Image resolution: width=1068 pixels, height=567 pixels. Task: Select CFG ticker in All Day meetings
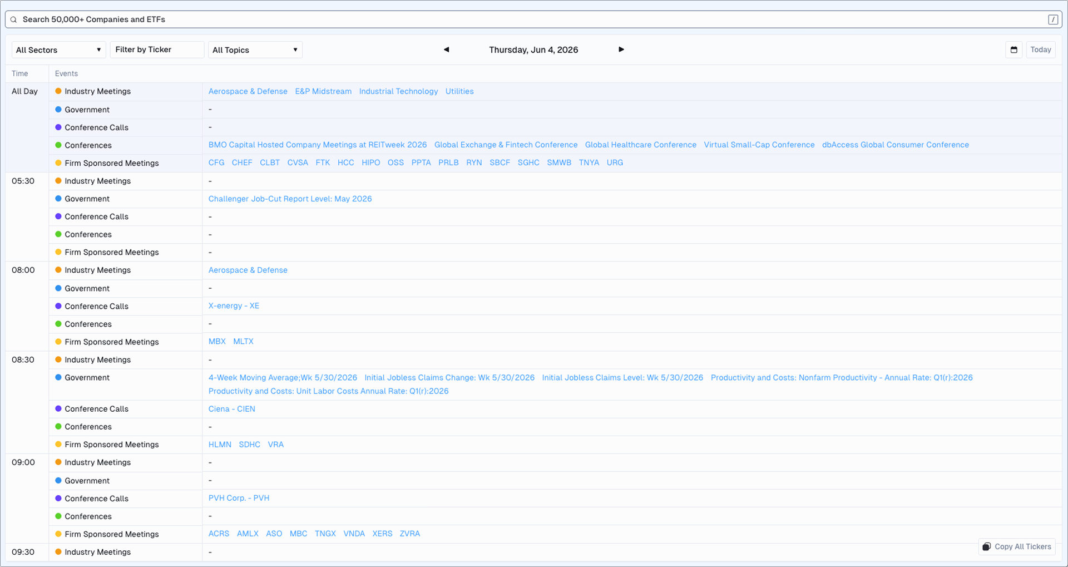(x=216, y=162)
